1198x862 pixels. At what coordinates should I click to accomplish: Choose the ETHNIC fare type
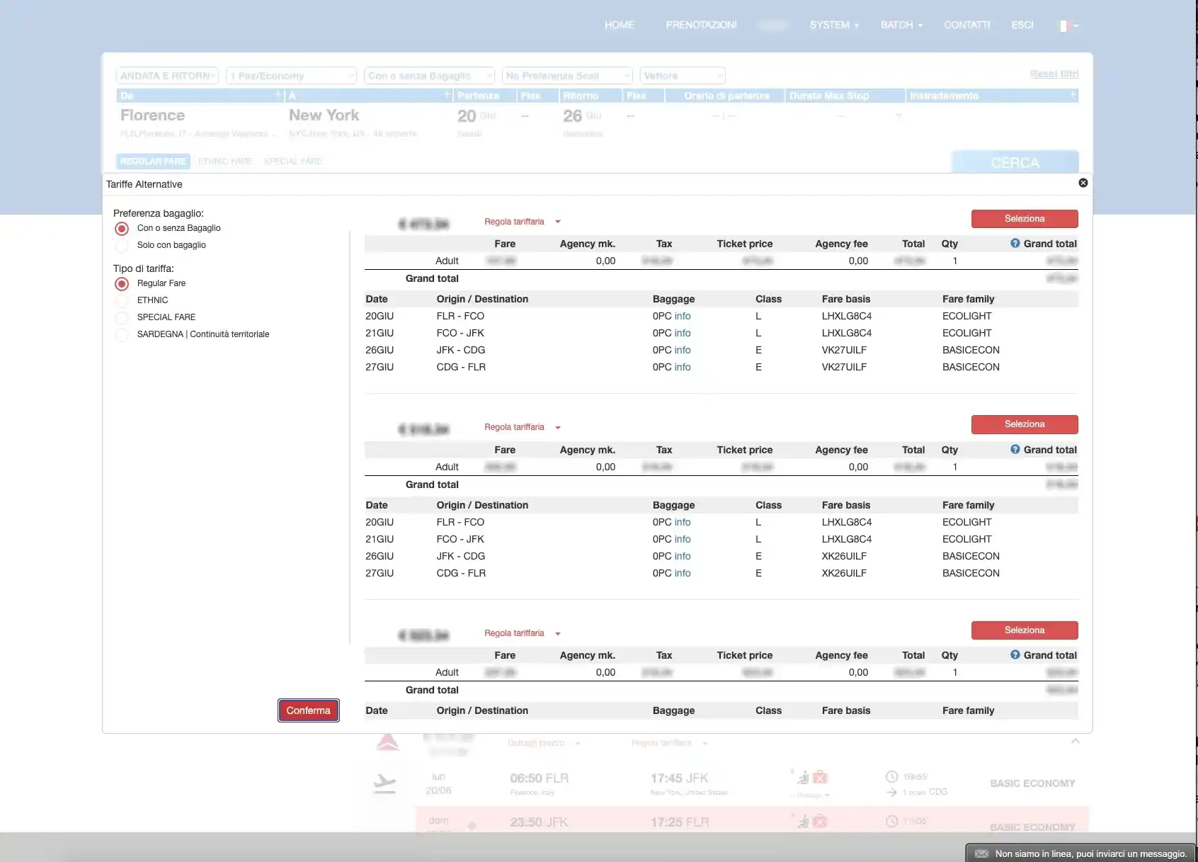point(122,300)
